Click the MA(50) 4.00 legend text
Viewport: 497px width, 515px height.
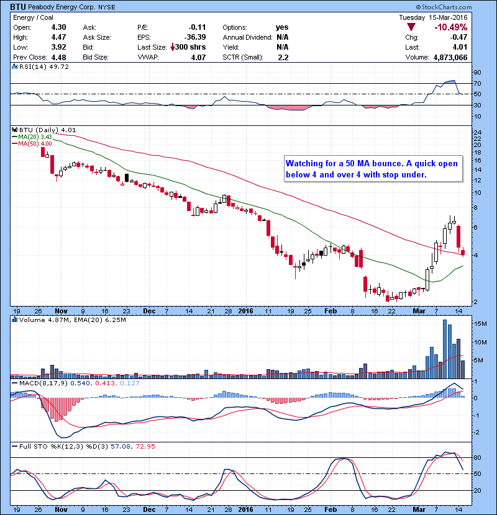click(x=35, y=144)
